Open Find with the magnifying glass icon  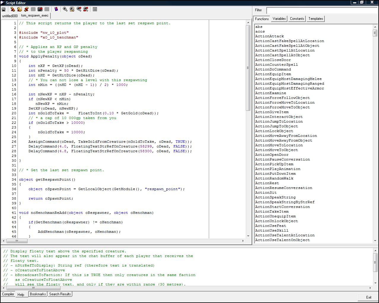tap(65, 9)
